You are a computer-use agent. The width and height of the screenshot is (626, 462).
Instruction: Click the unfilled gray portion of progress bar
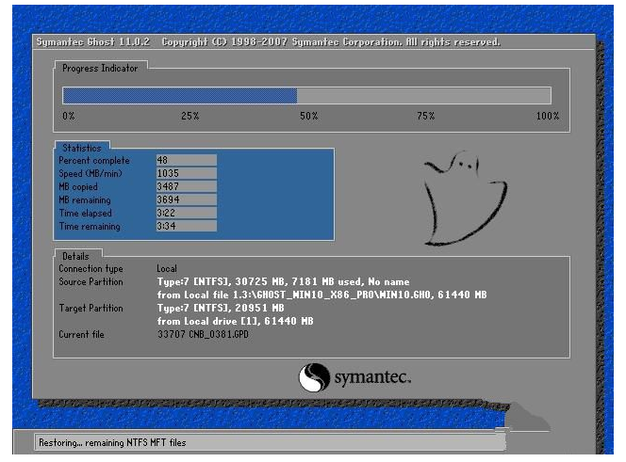pos(423,95)
